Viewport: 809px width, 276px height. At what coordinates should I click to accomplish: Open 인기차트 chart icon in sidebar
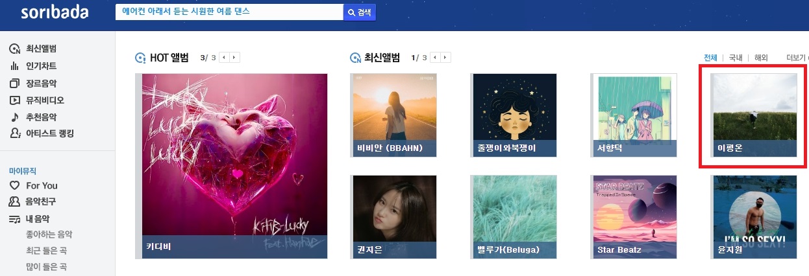(14, 65)
